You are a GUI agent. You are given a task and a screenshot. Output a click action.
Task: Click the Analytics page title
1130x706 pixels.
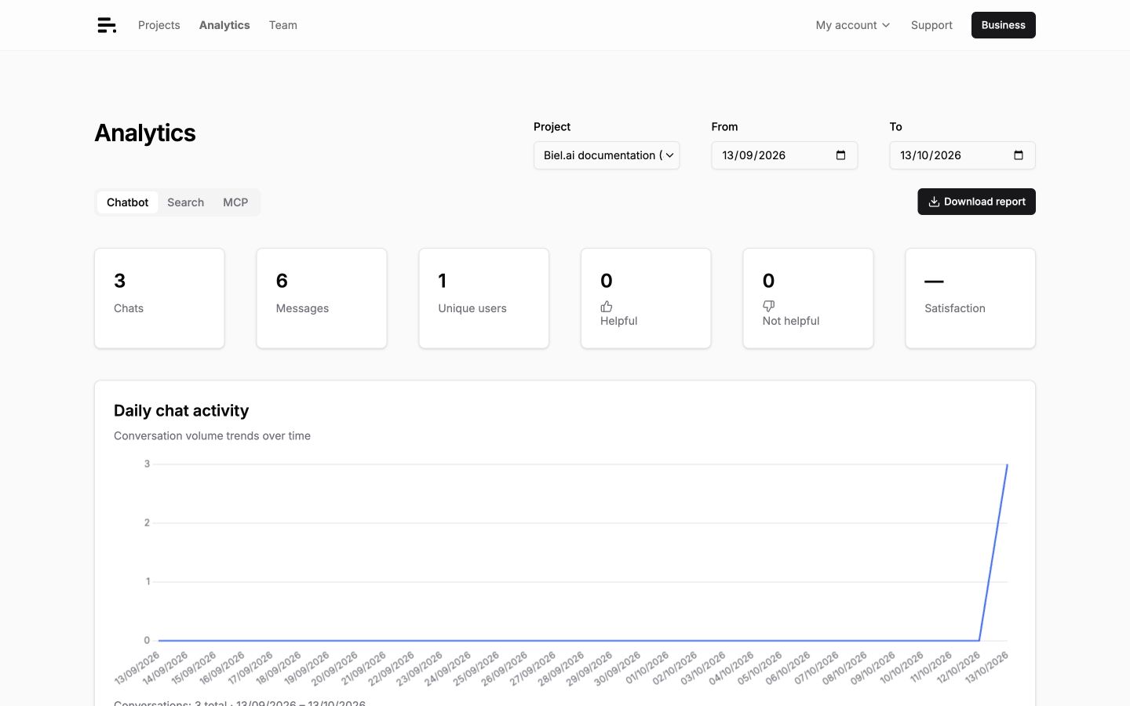coord(145,133)
